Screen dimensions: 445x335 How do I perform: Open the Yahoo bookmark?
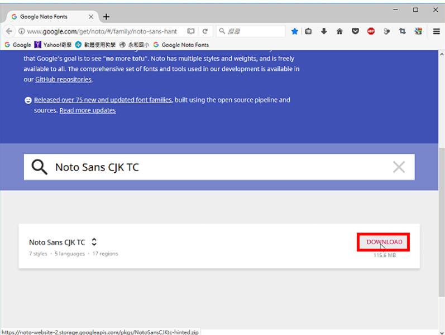pyautogui.click(x=53, y=45)
